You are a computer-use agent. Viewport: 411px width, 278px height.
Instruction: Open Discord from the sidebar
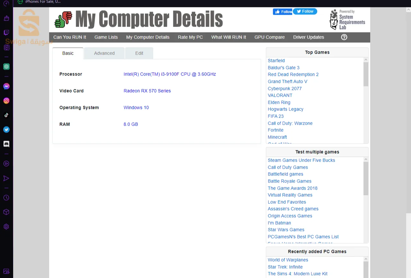(x=6, y=144)
